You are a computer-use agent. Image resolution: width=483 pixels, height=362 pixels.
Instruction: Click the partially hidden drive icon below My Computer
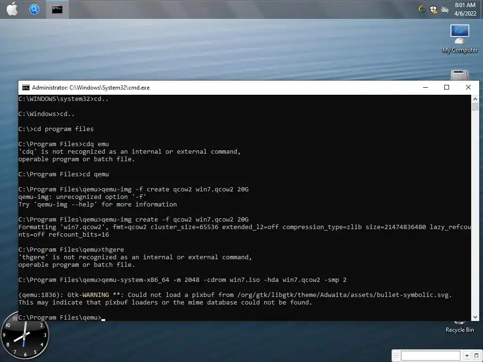tap(459, 75)
